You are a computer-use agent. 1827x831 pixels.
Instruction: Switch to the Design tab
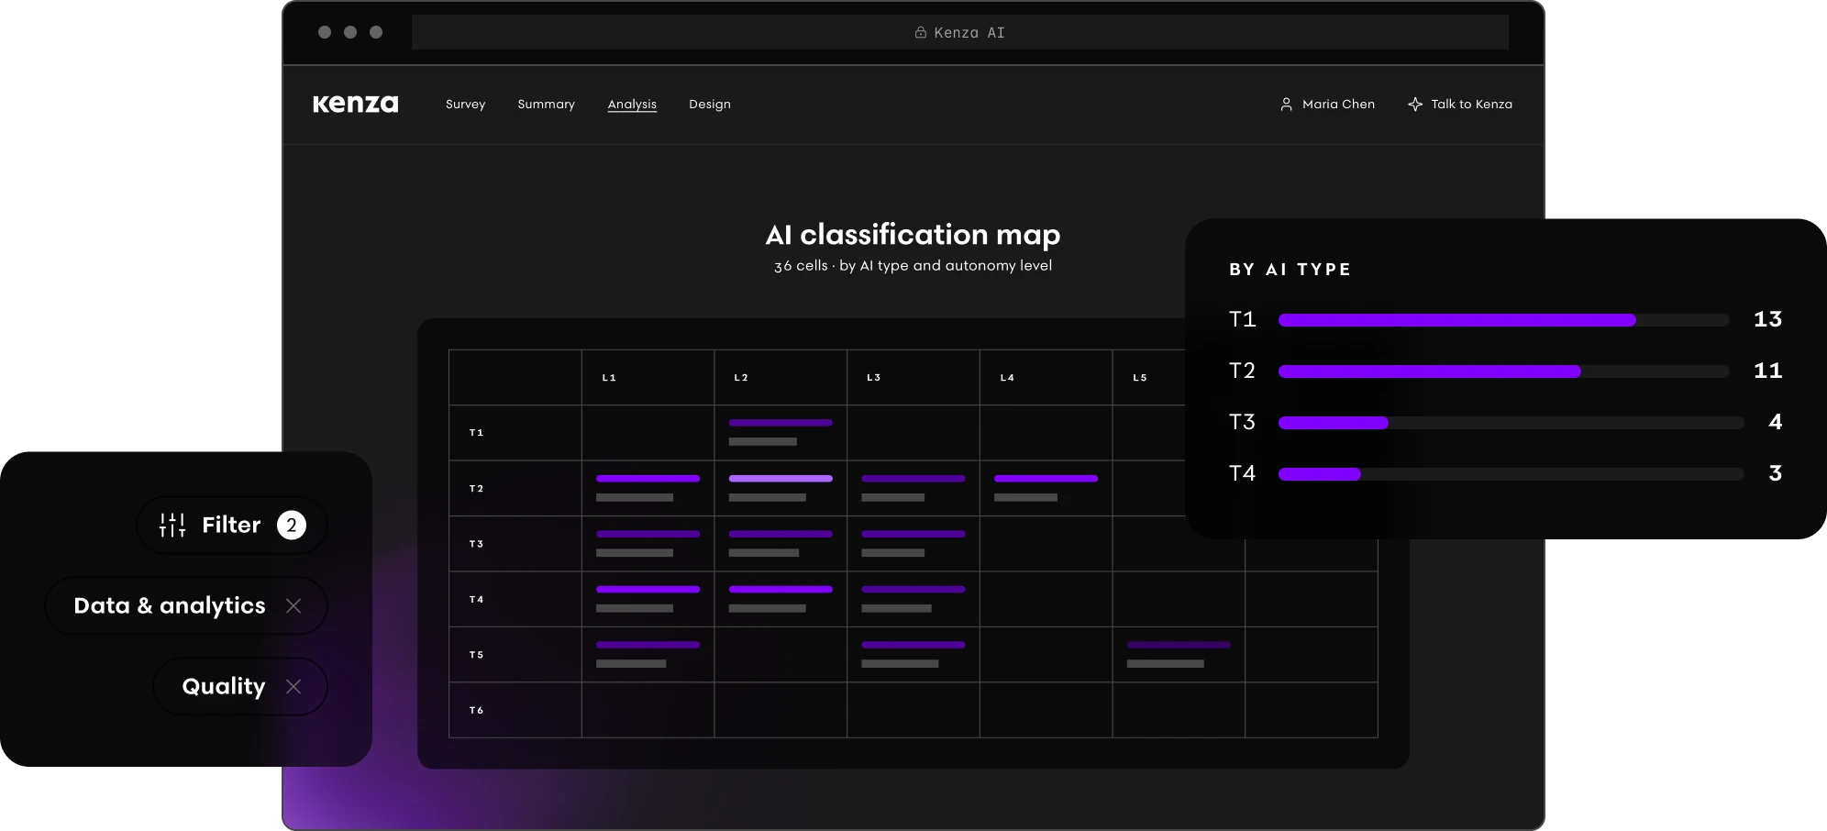click(x=710, y=104)
